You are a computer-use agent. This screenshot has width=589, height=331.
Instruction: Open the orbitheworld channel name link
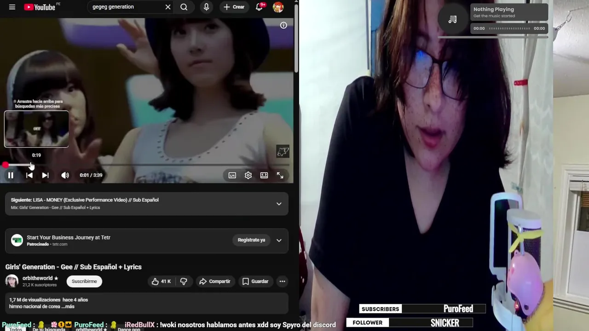pos(38,278)
